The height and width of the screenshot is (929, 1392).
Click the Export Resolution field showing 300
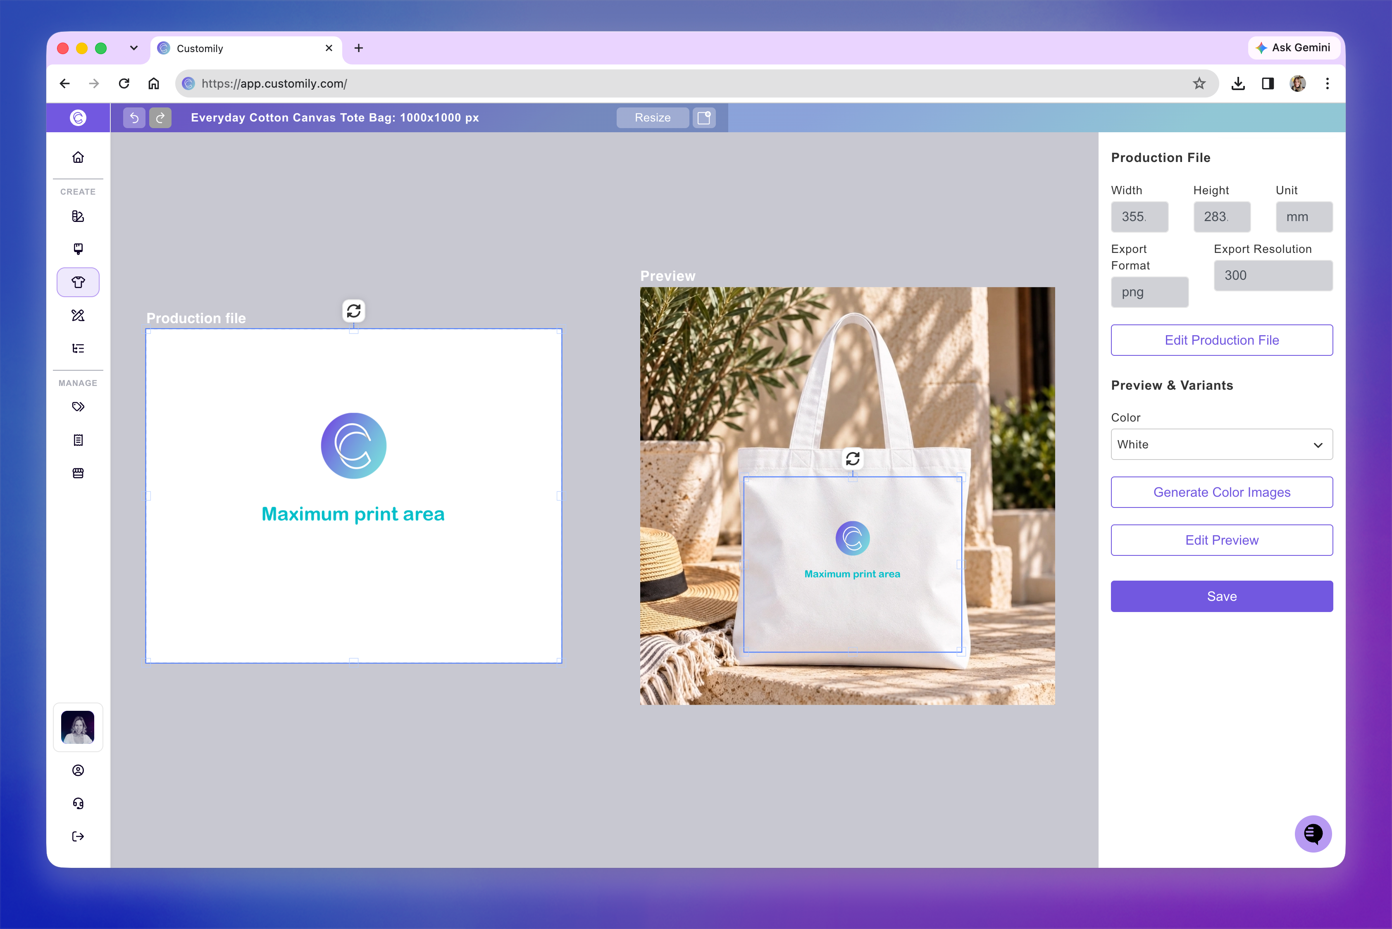click(x=1273, y=276)
